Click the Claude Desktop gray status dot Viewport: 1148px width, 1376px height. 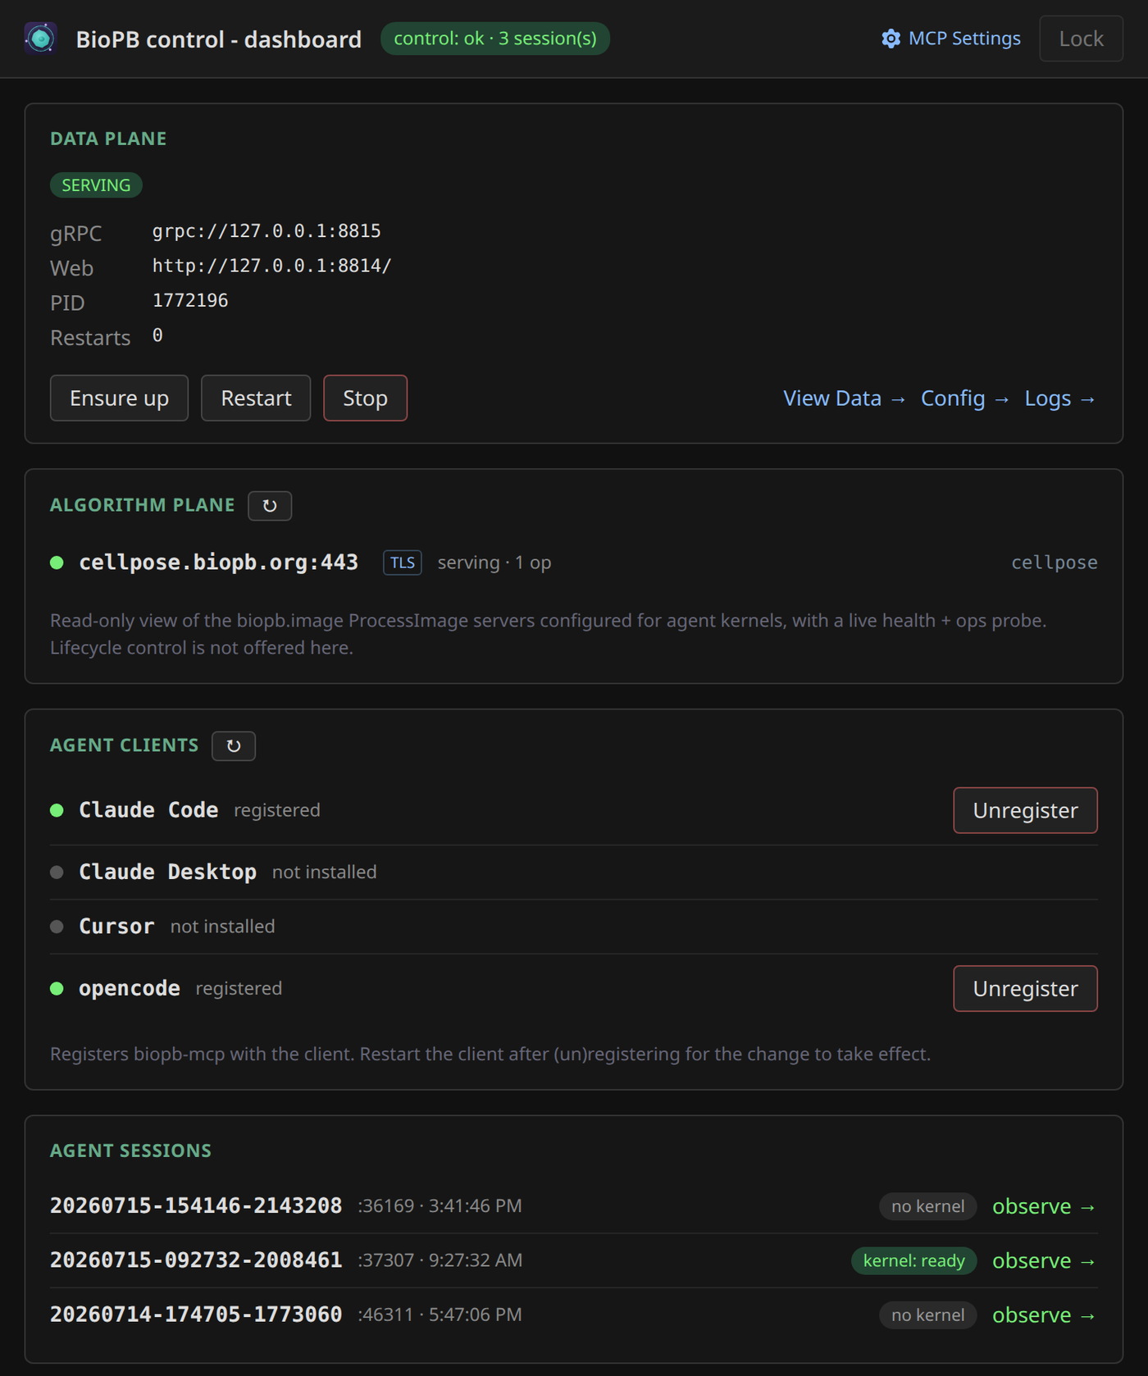(57, 873)
